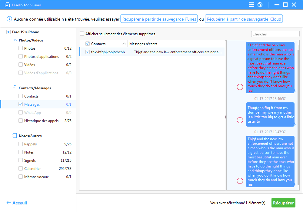Check the Mémos vocaux checkbox
This screenshot has width=303, height=212.
click(x=21, y=177)
